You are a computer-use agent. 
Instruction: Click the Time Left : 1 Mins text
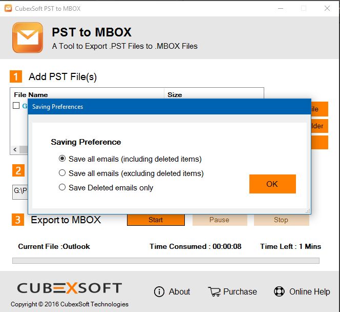click(290, 246)
